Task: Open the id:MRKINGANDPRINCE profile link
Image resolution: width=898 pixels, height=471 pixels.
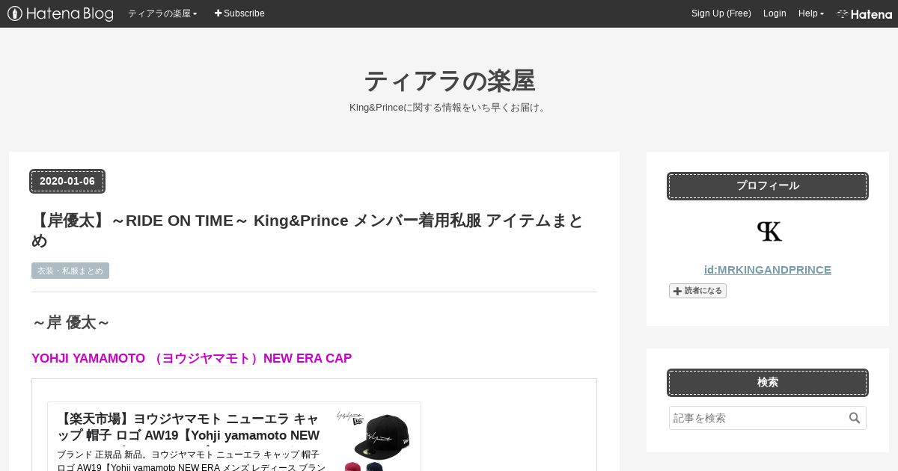Action: 768,270
